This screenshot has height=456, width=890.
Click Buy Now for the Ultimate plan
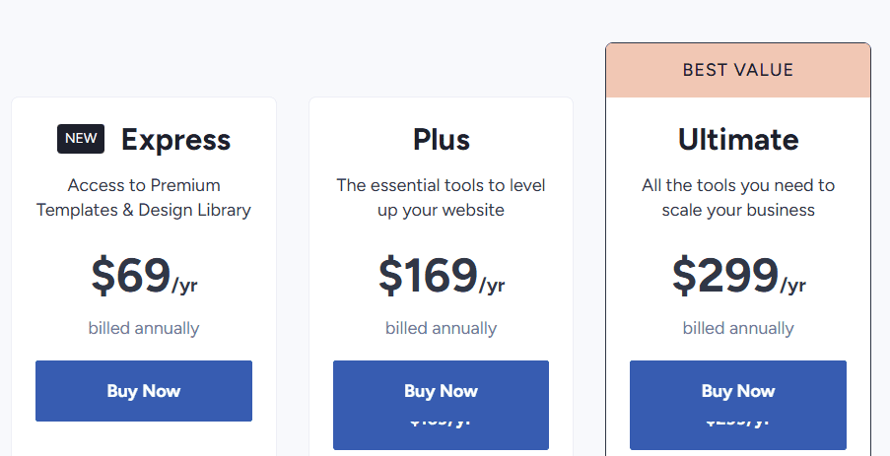(738, 391)
